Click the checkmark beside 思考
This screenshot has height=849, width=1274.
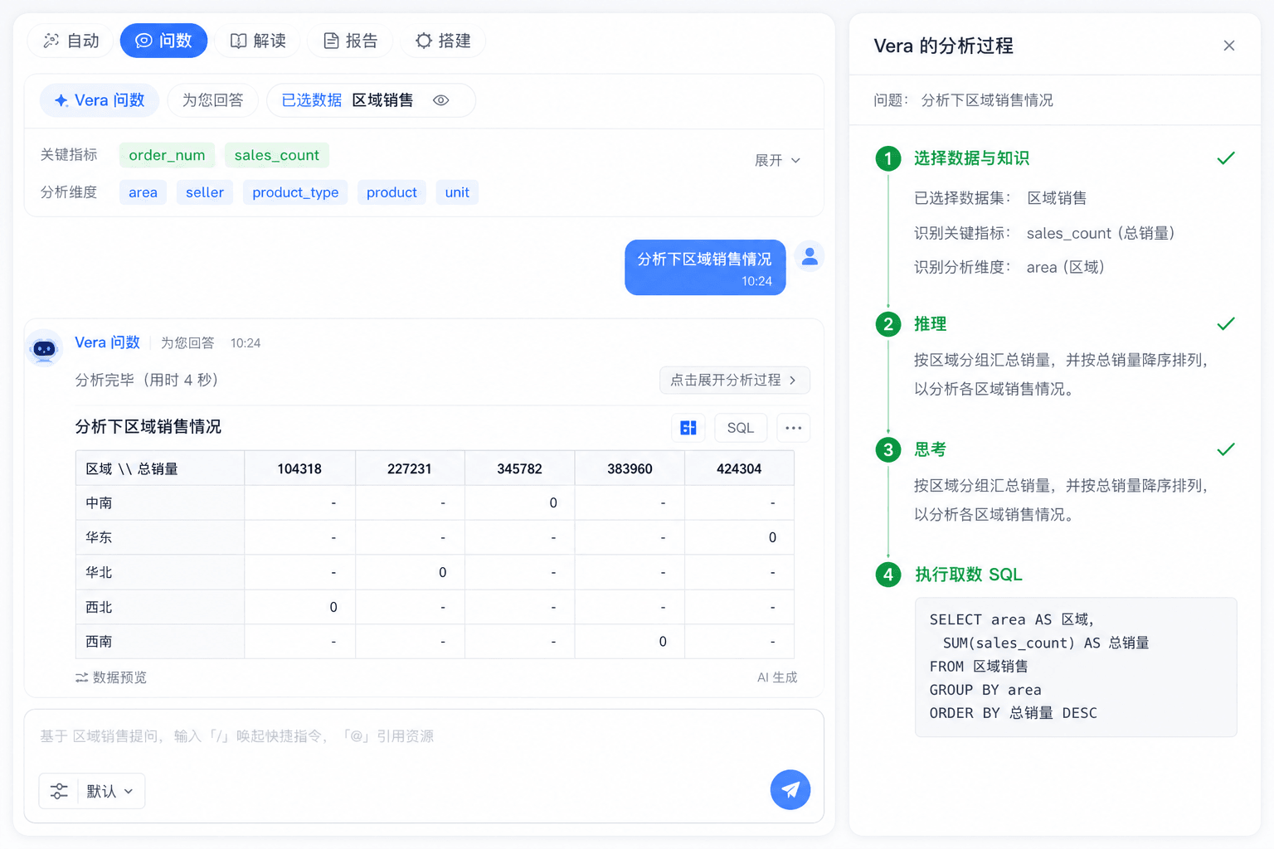pos(1226,449)
